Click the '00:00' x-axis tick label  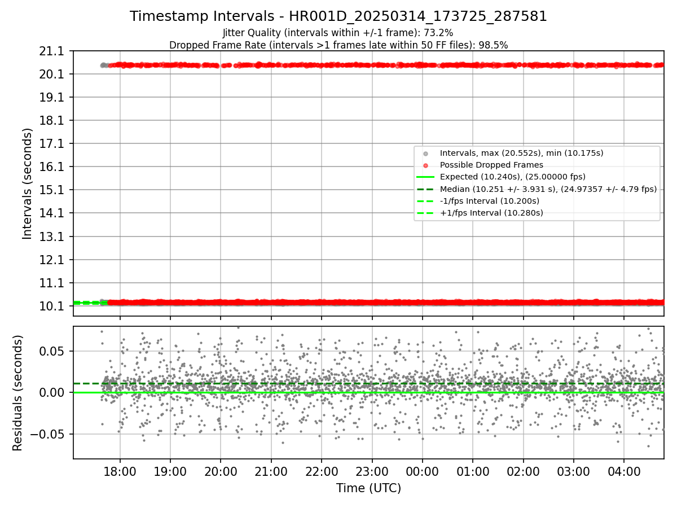422,471
